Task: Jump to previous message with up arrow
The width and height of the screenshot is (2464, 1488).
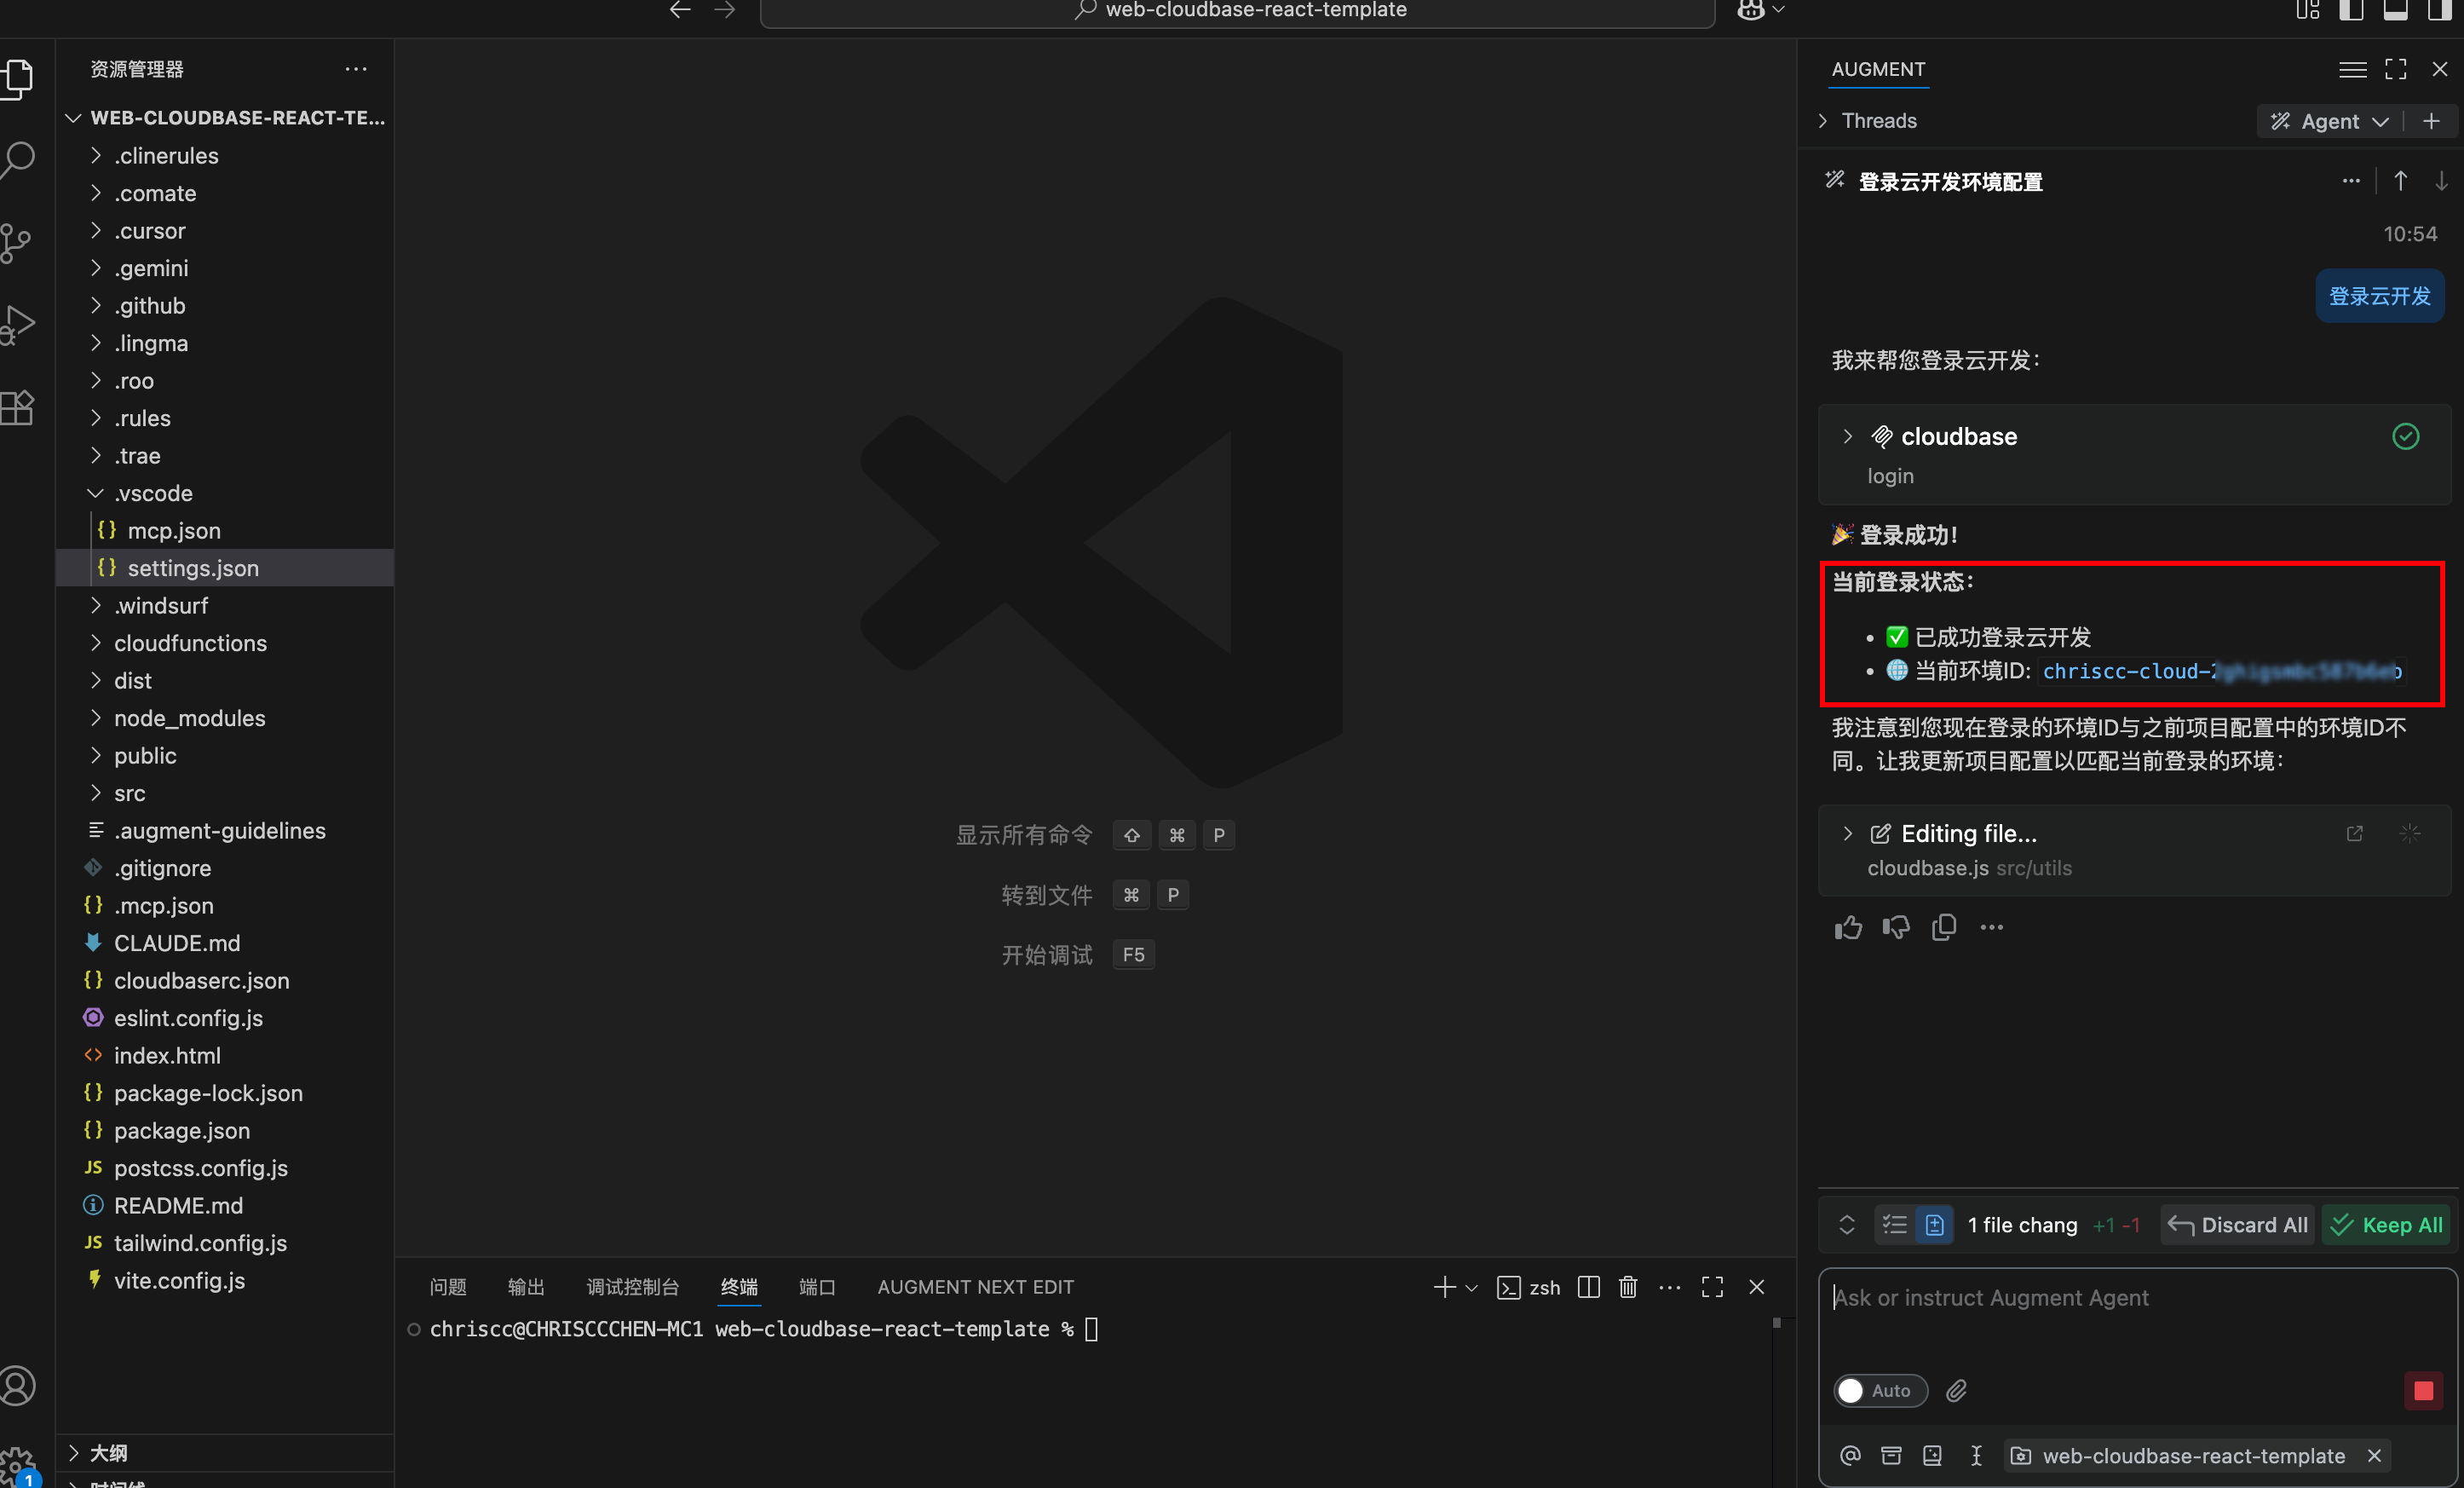Action: (2400, 181)
